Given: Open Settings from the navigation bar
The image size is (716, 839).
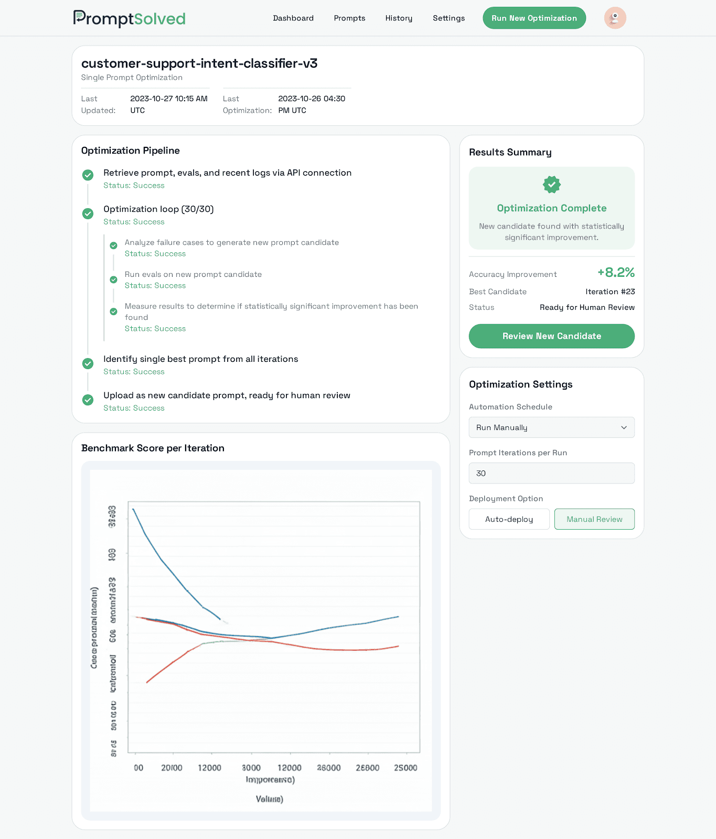Looking at the screenshot, I should pos(448,18).
